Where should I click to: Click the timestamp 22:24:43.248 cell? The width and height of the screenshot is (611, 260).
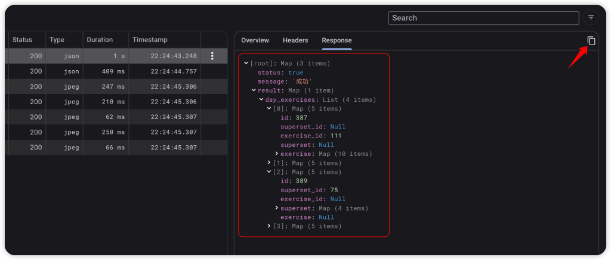pyautogui.click(x=165, y=56)
